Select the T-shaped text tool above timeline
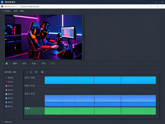This screenshot has width=165, height=124. pyautogui.click(x=28, y=72)
